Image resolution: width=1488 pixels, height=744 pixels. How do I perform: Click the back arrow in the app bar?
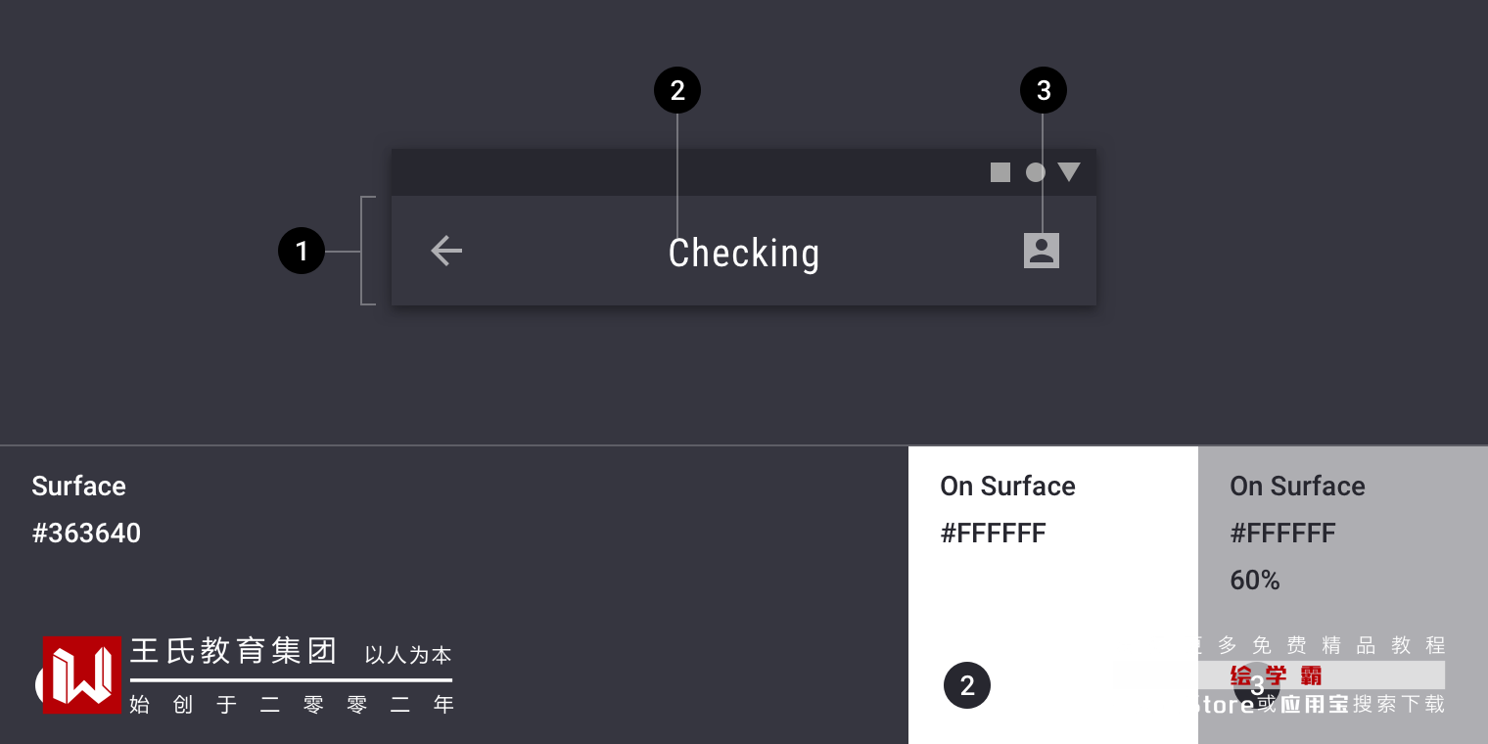(446, 251)
